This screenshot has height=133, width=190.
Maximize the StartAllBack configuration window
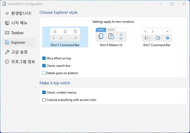tap(172, 4)
